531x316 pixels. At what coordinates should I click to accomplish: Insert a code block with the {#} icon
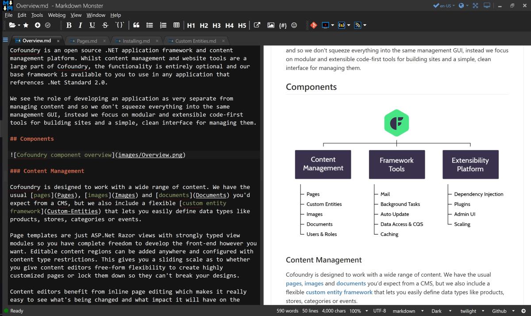coord(283,25)
